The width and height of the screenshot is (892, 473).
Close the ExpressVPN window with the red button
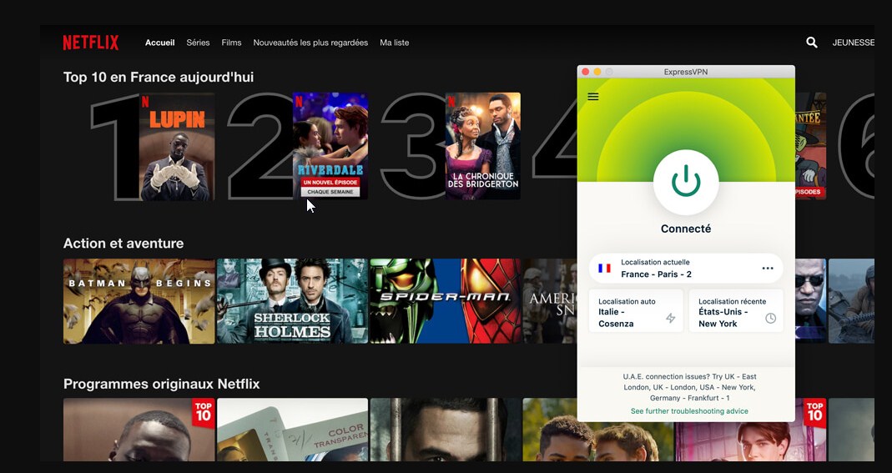click(x=586, y=72)
